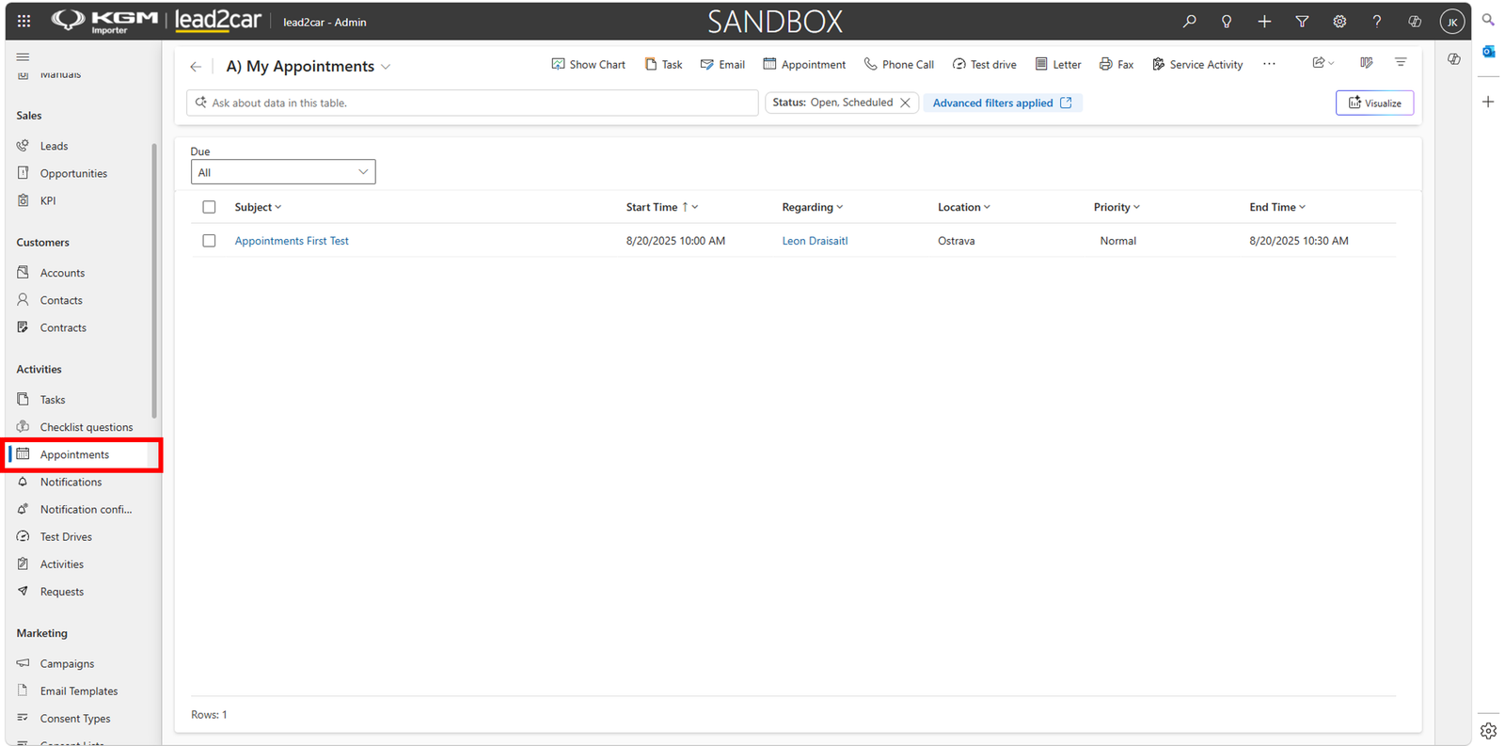
Task: Open the Priority column header menu
Action: [x=1117, y=207]
